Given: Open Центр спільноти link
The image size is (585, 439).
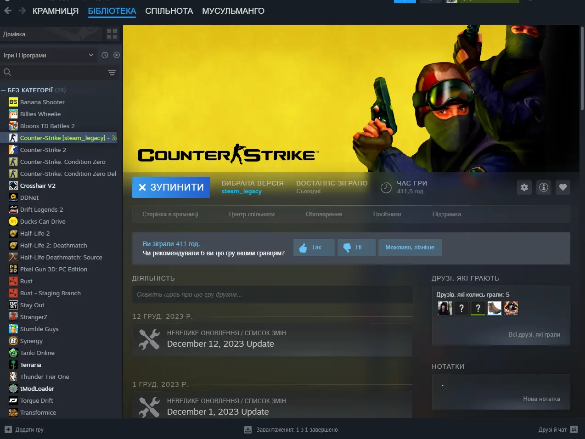Looking at the screenshot, I should coord(252,214).
